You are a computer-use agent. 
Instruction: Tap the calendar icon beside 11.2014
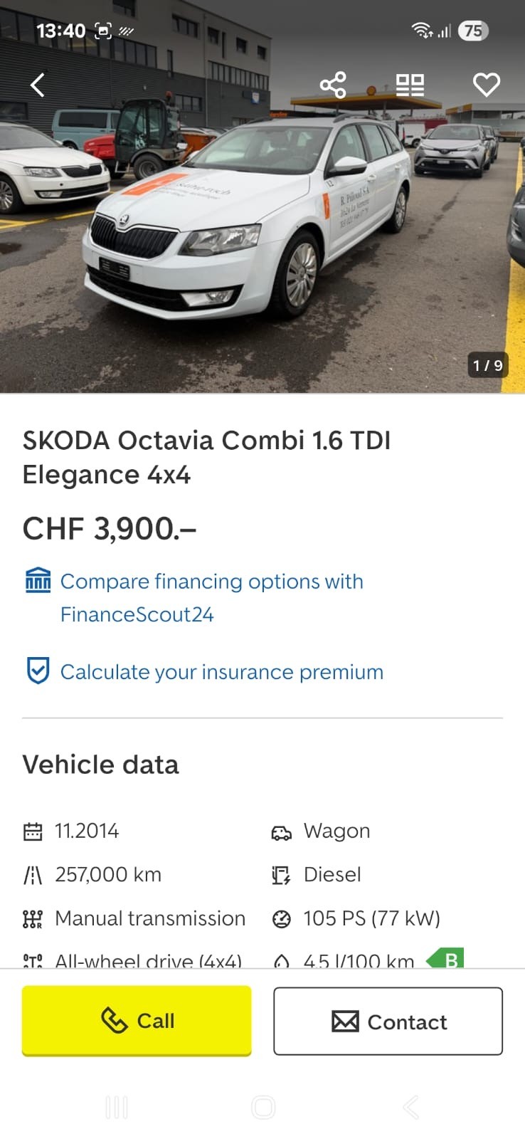(33, 831)
